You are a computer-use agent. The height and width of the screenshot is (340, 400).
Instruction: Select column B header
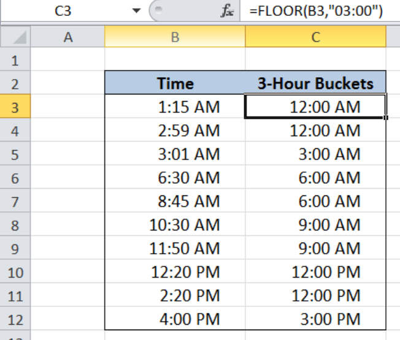(175, 37)
